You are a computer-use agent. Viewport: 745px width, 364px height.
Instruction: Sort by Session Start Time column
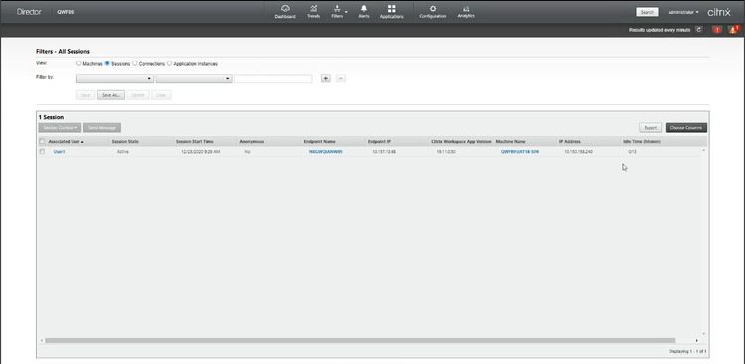click(x=195, y=142)
